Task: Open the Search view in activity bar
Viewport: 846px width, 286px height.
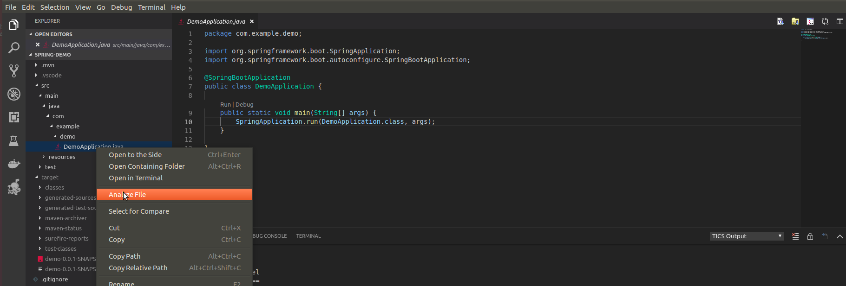Action: pyautogui.click(x=14, y=47)
